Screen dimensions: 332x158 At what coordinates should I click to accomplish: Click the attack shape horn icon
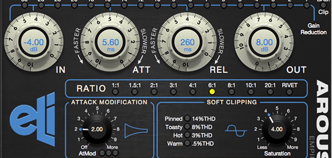[136, 131]
